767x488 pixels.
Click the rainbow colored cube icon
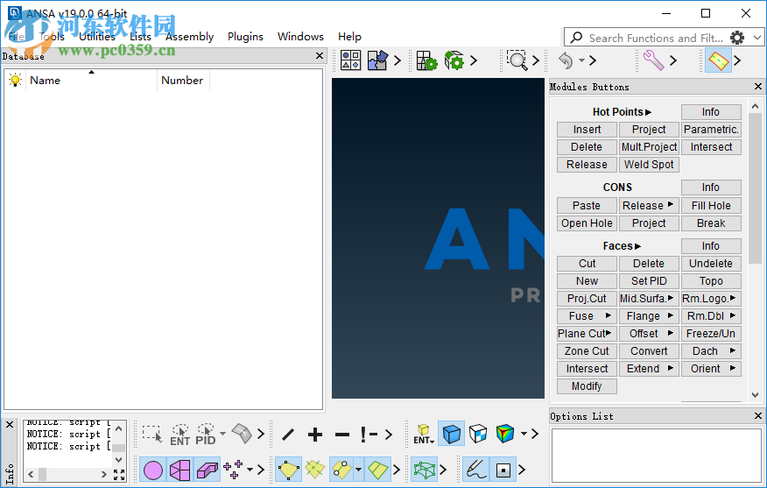[x=505, y=433]
